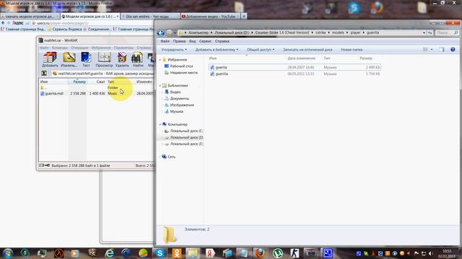Open Упорядочить dropdown in Explorer
462x259 pixels.
tap(174, 50)
